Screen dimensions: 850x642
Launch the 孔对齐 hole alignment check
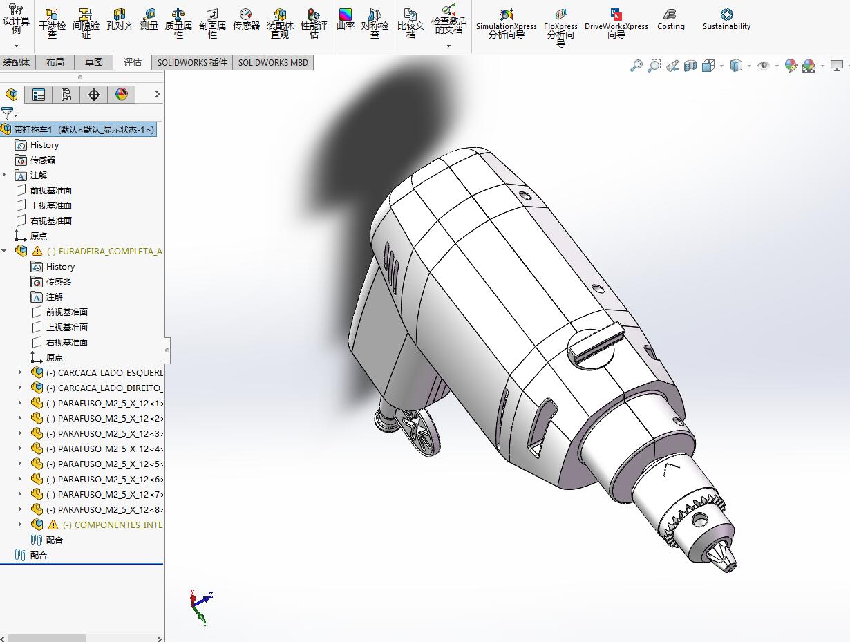tap(120, 19)
